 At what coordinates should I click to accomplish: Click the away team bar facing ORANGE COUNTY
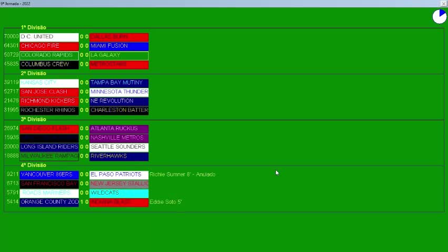[119, 202]
